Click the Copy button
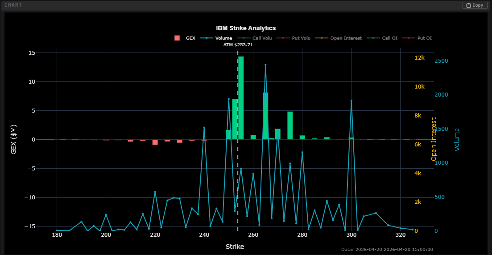Screen dimensions: 492x255 [x=475, y=5]
